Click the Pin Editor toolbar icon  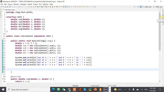(x=95, y=7)
